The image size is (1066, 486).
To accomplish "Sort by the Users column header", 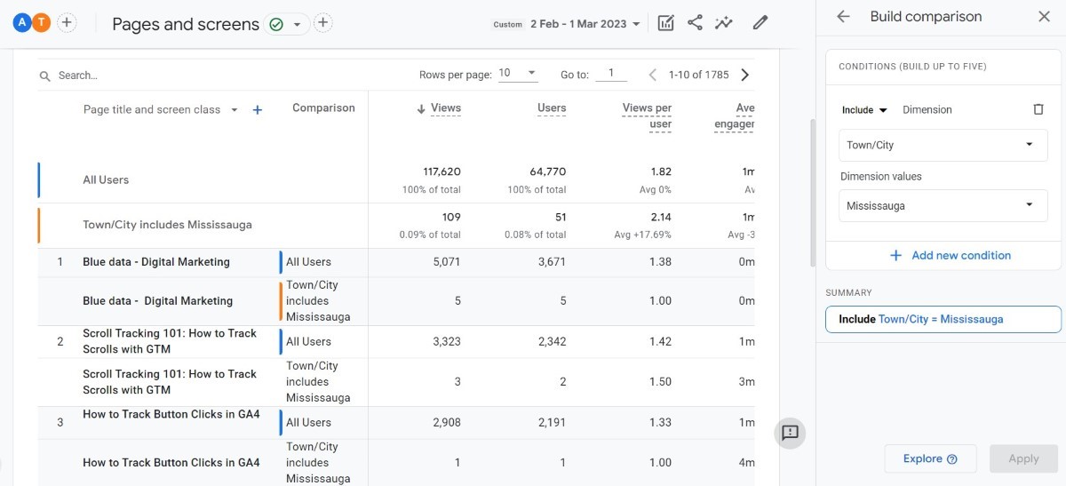I will tap(552, 108).
